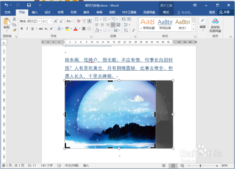The image size is (235, 169).
Task: Apply strikethrough abc formatting
Action: point(41,29)
